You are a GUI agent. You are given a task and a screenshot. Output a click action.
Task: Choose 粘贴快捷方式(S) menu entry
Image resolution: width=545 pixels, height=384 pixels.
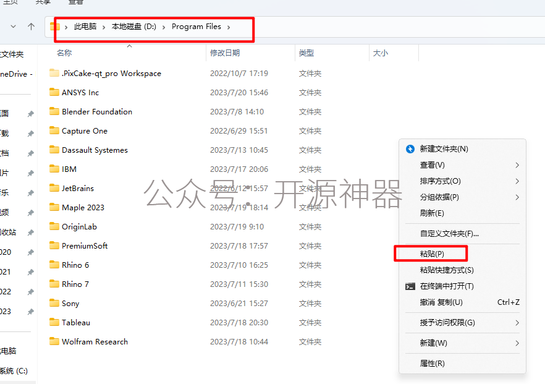[x=462, y=270]
